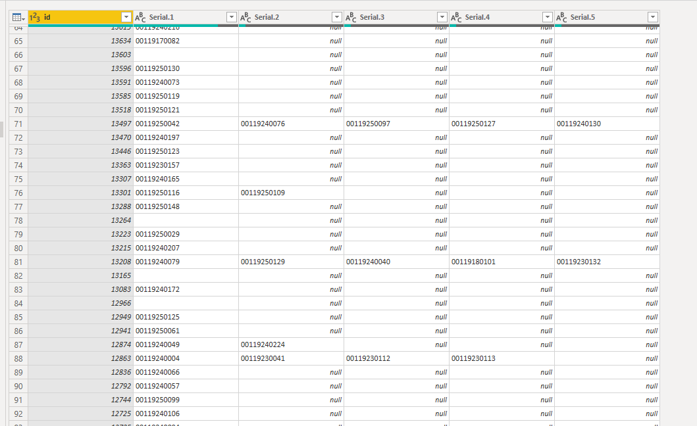The width and height of the screenshot is (697, 426).
Task: Open the Serial.4 column filter dropdown
Action: [x=548, y=17]
